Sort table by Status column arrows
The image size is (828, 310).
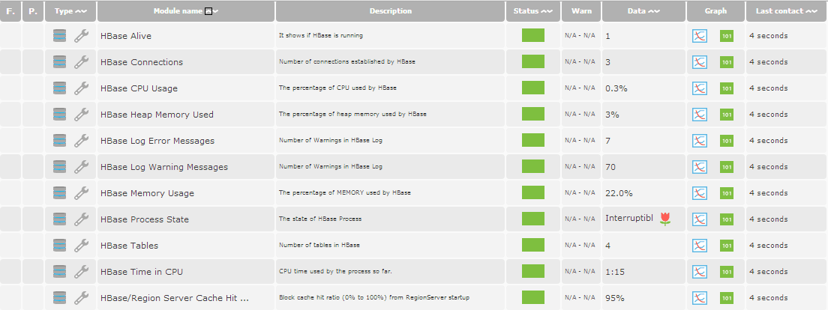pyautogui.click(x=547, y=11)
